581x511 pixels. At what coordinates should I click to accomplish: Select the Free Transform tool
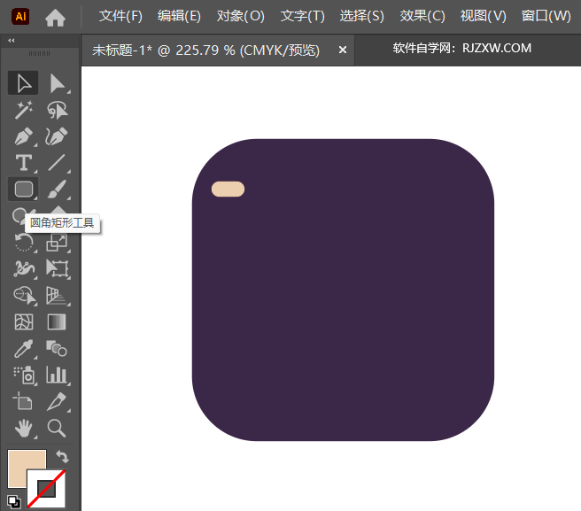click(x=57, y=268)
